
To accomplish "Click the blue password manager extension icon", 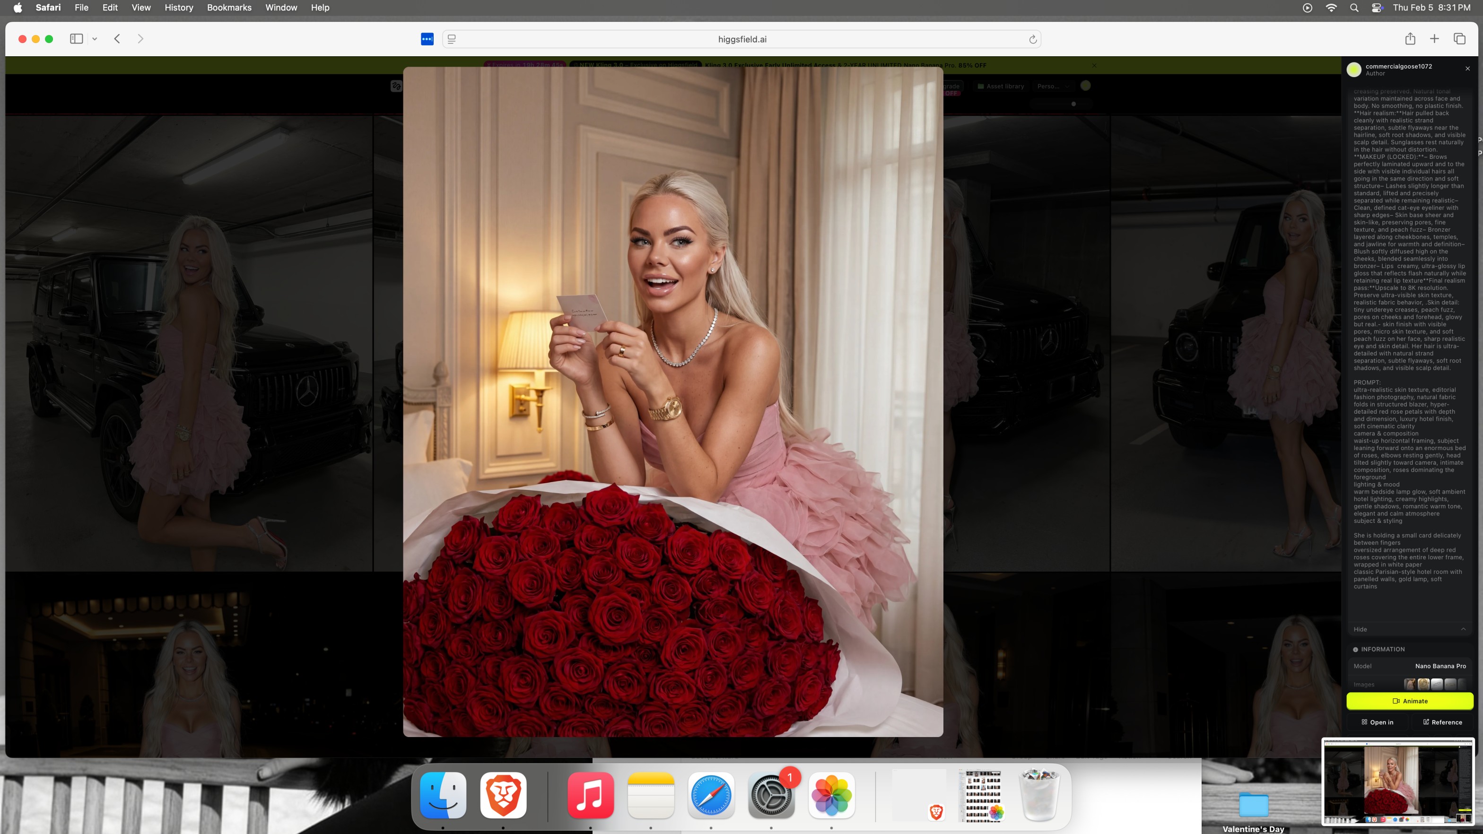I will 427,39.
